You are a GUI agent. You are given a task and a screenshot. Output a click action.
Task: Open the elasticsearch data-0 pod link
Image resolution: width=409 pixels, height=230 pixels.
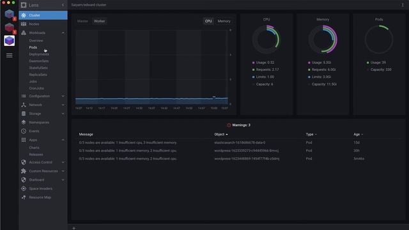pos(240,142)
